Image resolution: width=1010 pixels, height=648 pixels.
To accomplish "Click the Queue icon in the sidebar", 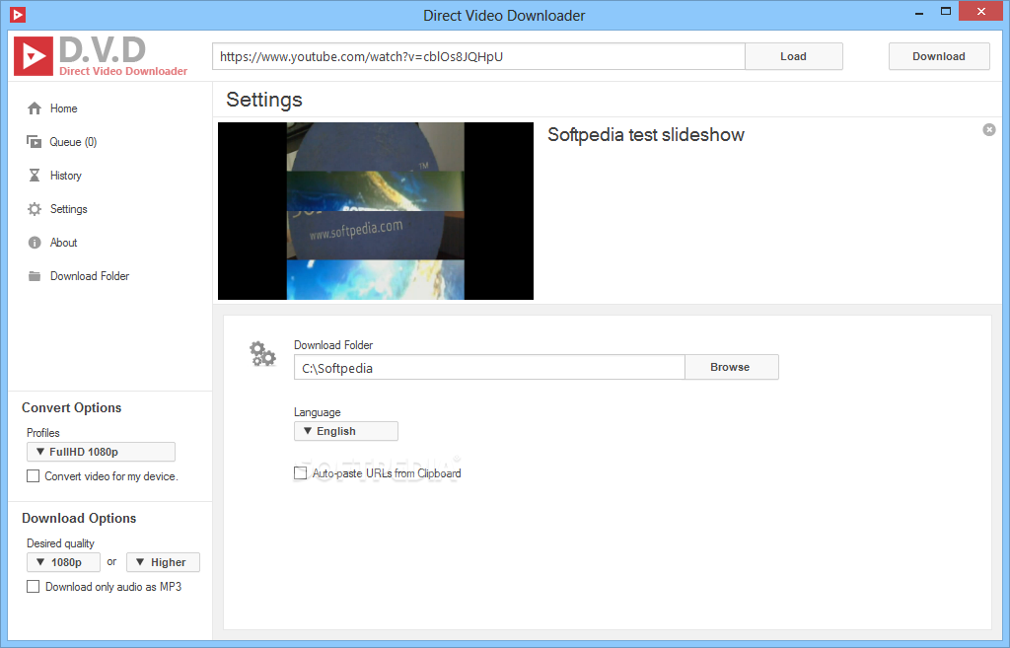I will (35, 142).
